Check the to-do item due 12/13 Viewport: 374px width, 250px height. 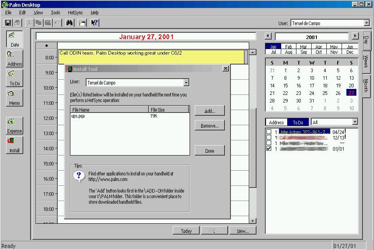(269, 137)
